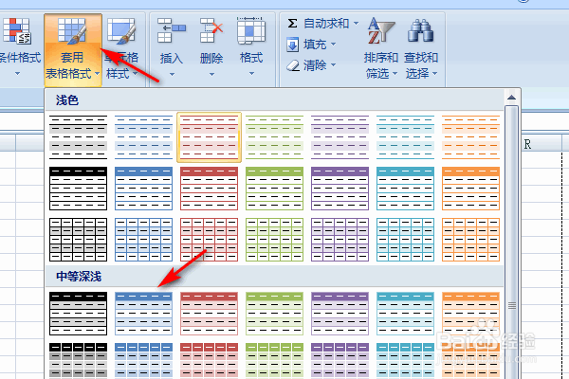Open the 条件格式 conditional formatting icon
This screenshot has width=569, height=379.
[x=17, y=31]
